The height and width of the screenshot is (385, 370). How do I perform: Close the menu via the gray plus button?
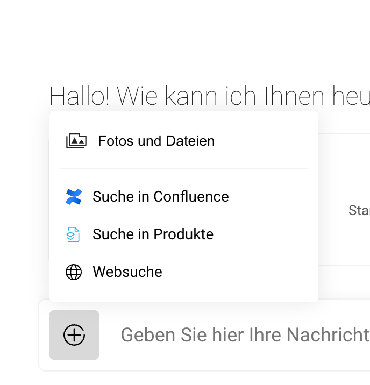[74, 335]
